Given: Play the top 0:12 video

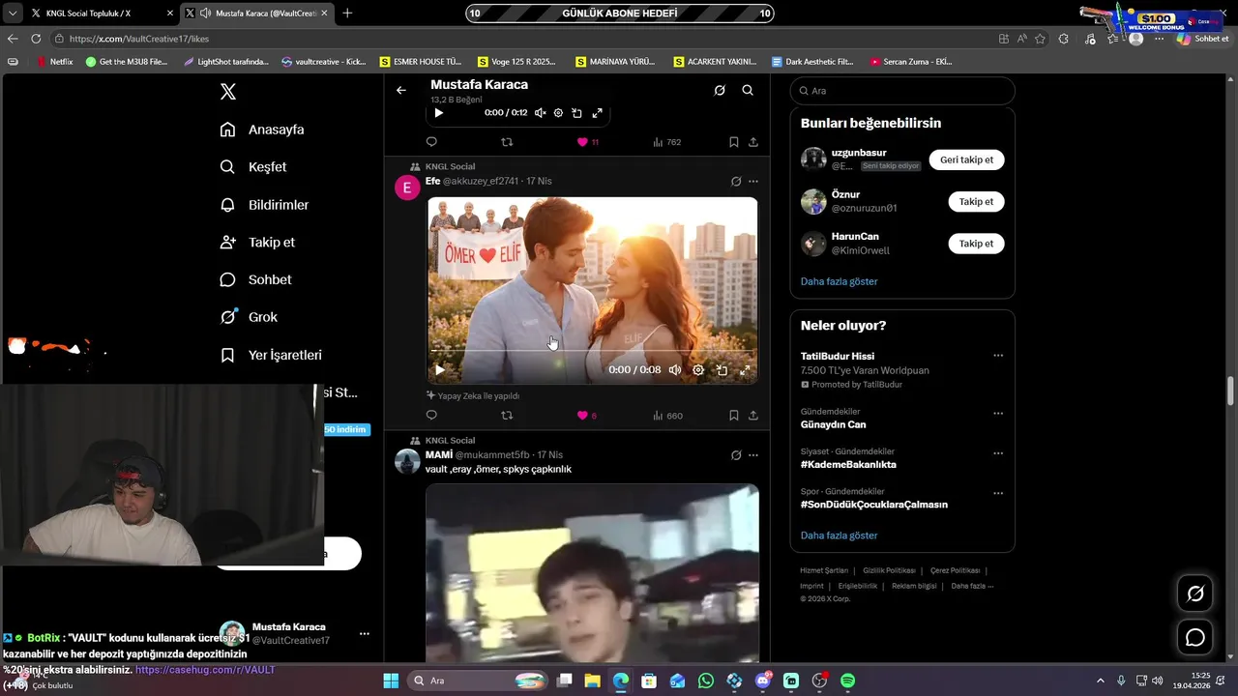Looking at the screenshot, I should coord(439,113).
